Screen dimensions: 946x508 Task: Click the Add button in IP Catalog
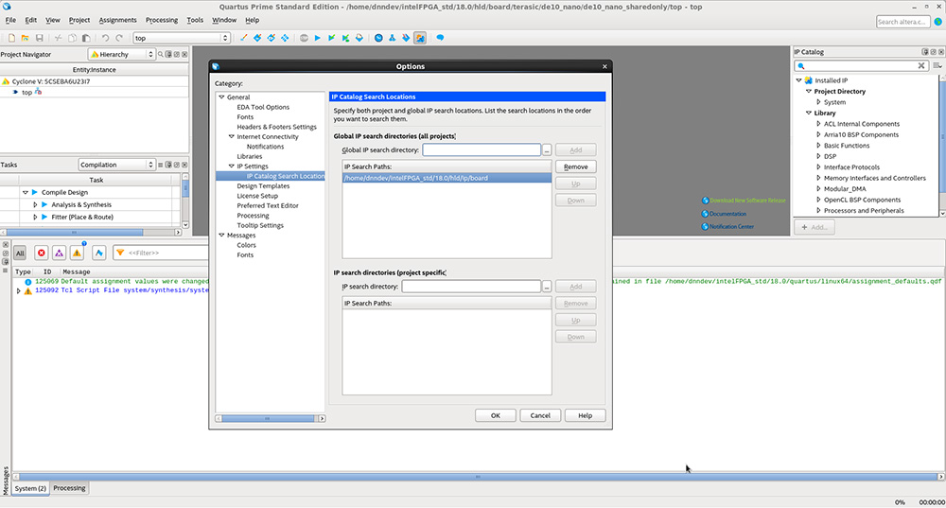pos(815,227)
